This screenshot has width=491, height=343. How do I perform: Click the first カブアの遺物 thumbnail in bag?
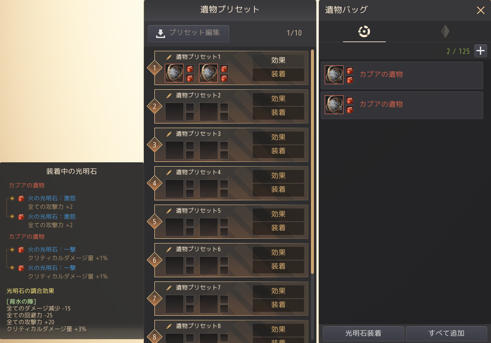pos(334,75)
